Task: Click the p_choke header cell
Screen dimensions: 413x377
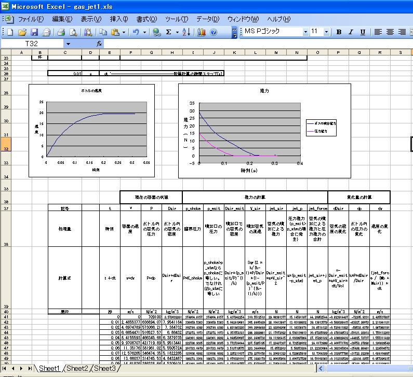Action: click(x=193, y=208)
